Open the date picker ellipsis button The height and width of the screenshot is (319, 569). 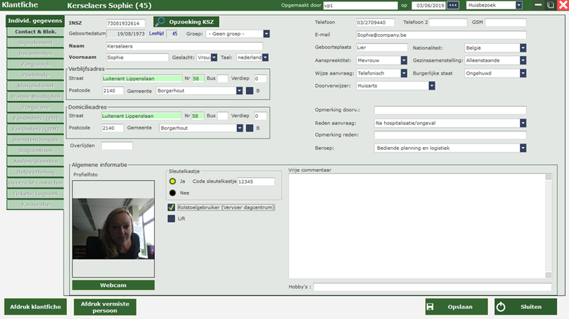pos(452,6)
